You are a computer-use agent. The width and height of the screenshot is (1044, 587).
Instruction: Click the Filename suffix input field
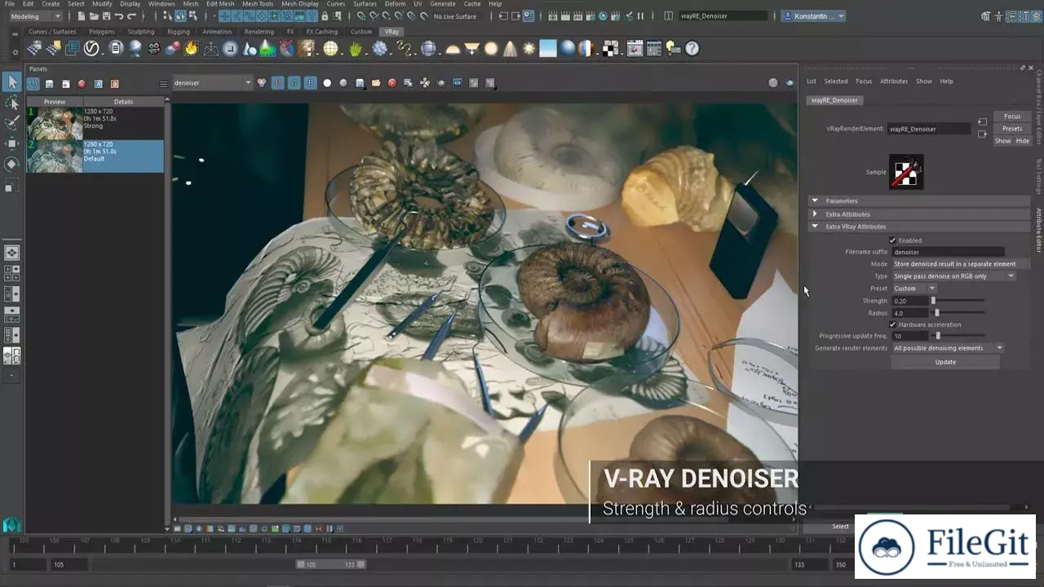click(x=948, y=253)
